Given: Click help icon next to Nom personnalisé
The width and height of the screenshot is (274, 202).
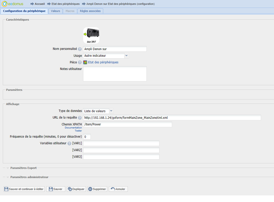Looking at the screenshot, I should pyautogui.click(x=80, y=49).
